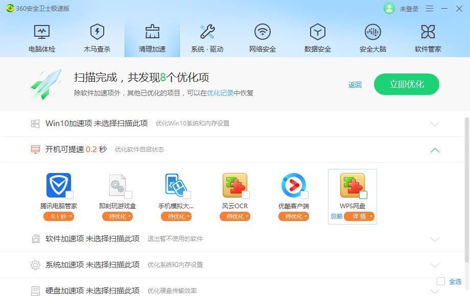Check the checkbox on WPS网盘
This screenshot has height=296, width=470.
363,194
